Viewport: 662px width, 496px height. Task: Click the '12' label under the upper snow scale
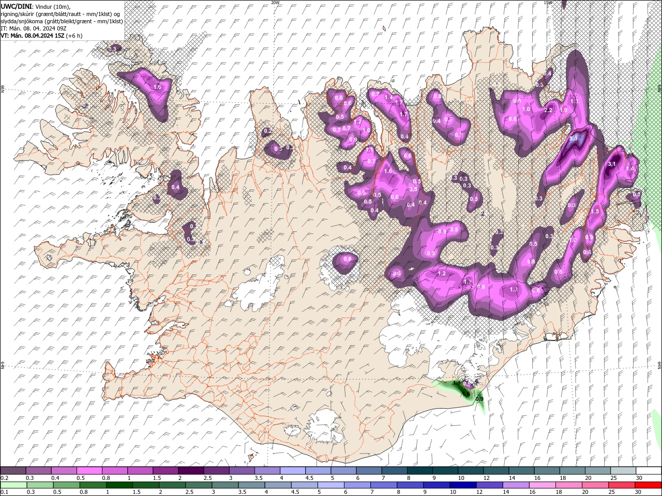(487, 478)
